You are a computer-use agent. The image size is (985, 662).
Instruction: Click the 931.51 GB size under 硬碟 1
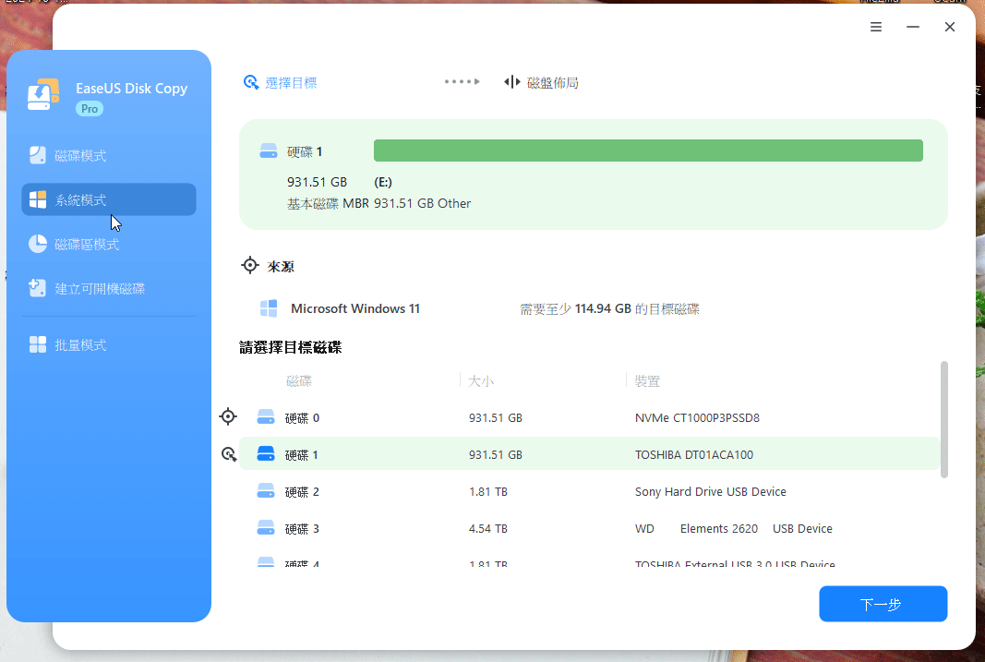tap(318, 182)
